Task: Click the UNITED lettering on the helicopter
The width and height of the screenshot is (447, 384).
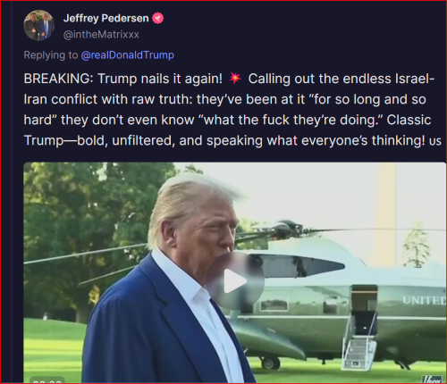Action: 424,300
